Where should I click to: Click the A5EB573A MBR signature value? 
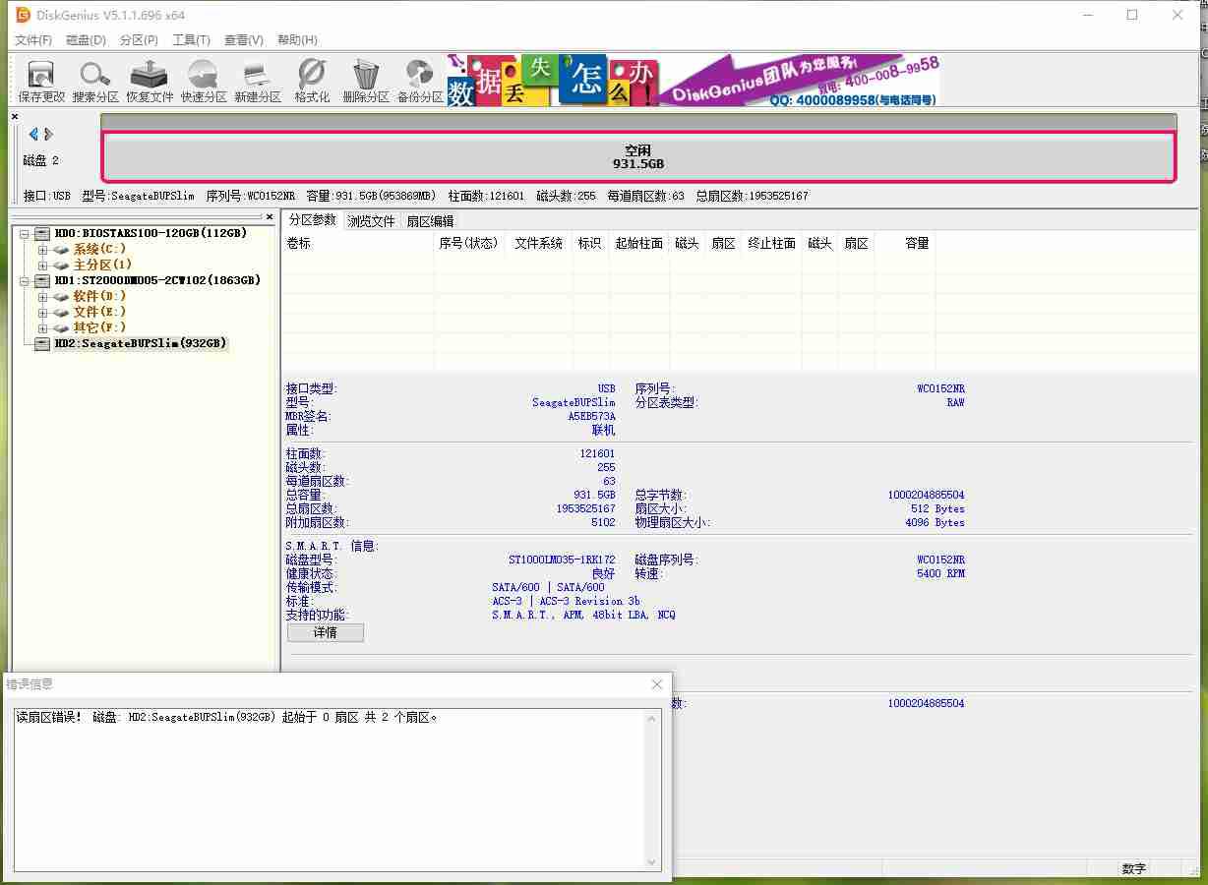(x=591, y=416)
